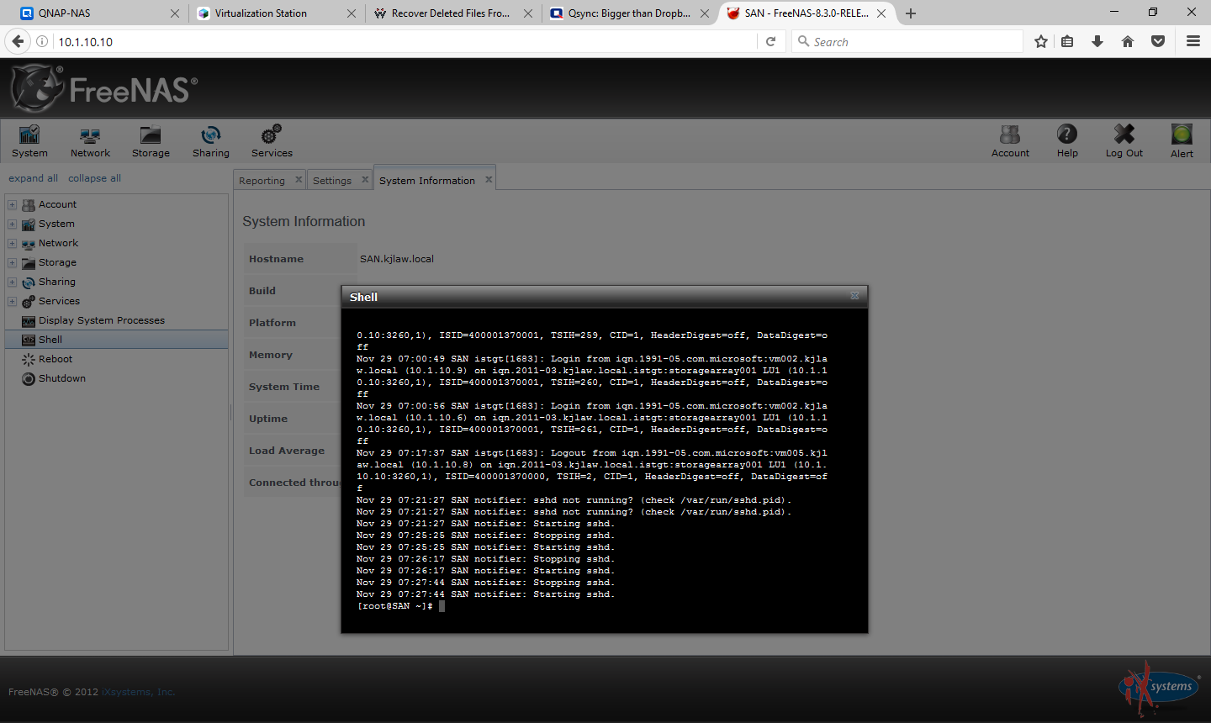The image size is (1211, 723).
Task: Click the iXsystems logo in footer
Action: 1158,687
